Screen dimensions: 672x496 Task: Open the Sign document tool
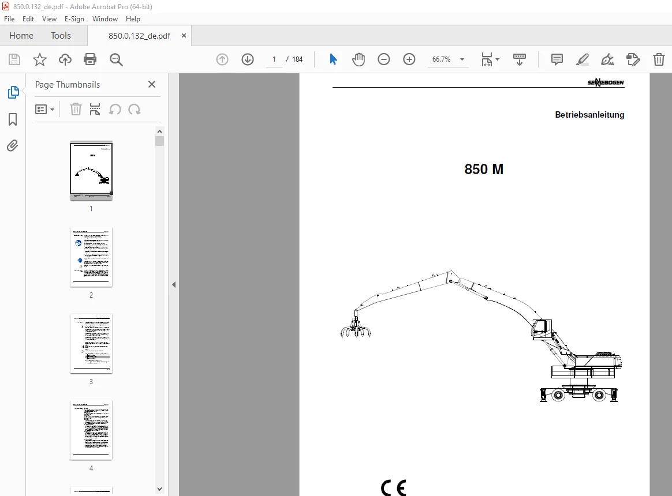(x=607, y=59)
